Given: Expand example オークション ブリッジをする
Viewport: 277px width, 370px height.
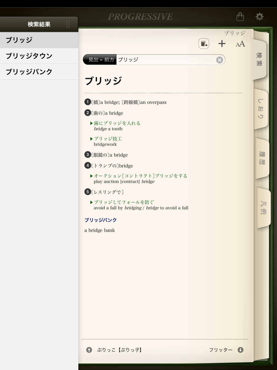Looking at the screenshot, I should (x=139, y=176).
